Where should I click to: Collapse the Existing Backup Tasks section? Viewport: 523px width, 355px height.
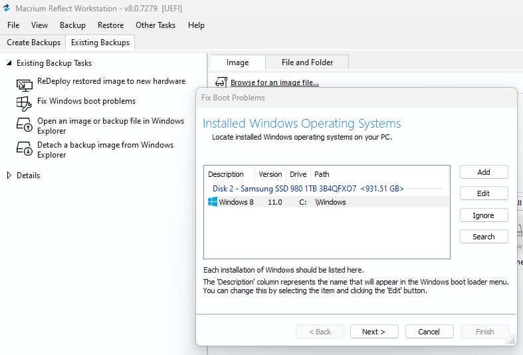9,62
